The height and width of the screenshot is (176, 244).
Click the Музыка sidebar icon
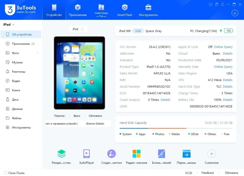click(x=7, y=62)
